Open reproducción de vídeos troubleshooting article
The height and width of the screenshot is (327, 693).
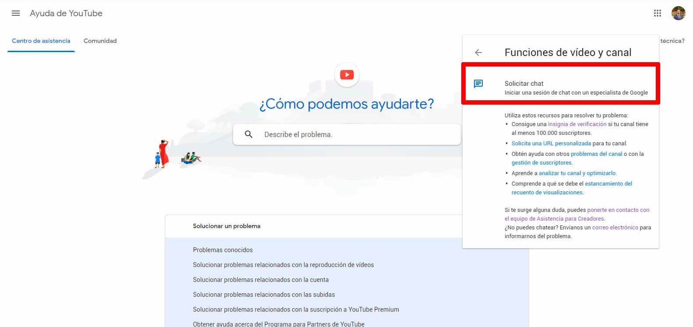coord(283,265)
